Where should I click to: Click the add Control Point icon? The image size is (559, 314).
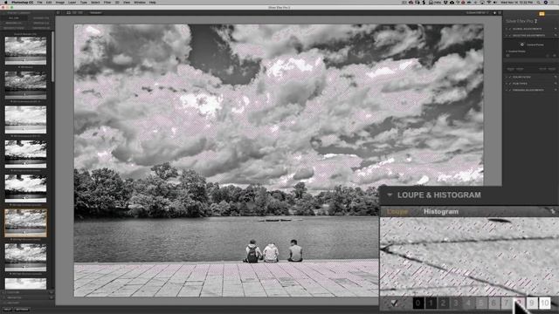tap(522, 44)
